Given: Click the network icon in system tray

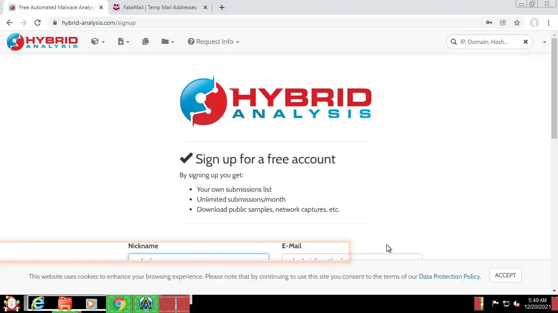Looking at the screenshot, I should coord(506,303).
